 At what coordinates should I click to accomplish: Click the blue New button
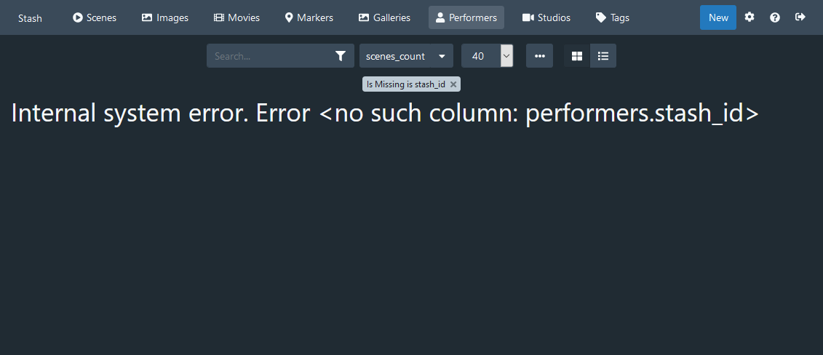coord(718,17)
